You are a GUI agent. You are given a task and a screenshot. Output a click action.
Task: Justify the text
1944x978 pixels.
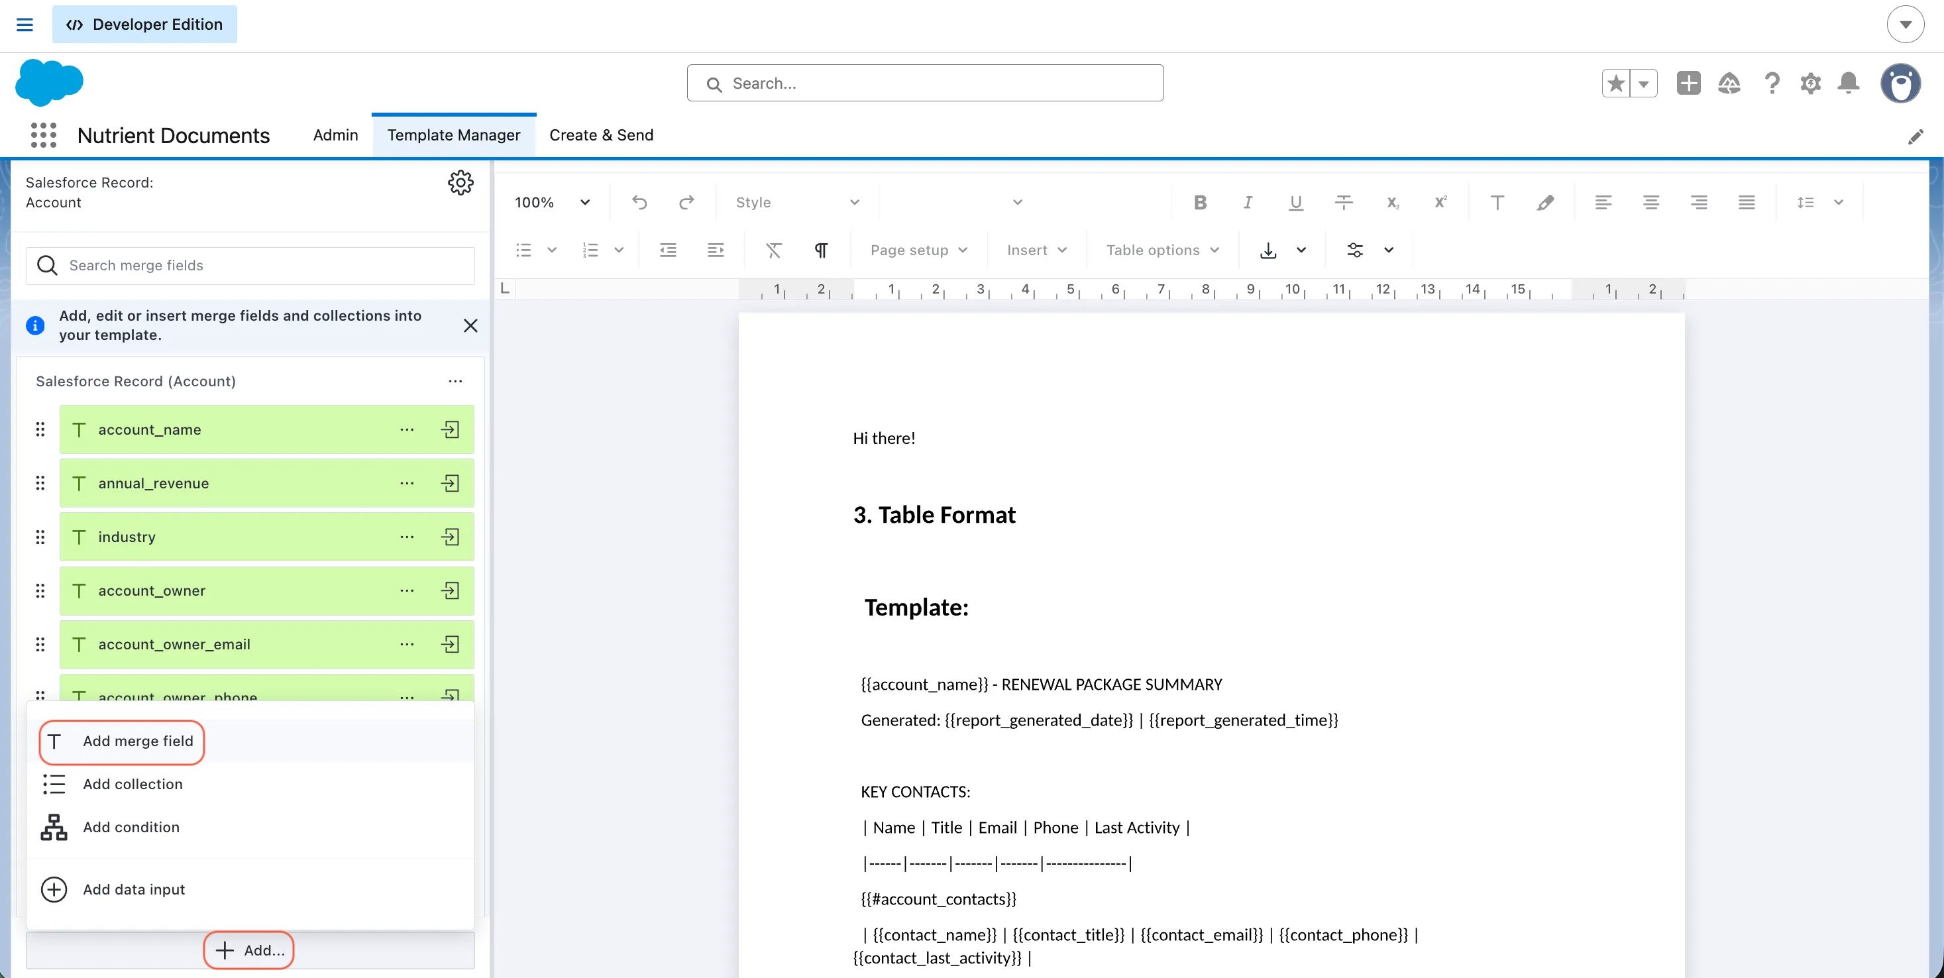pos(1747,202)
